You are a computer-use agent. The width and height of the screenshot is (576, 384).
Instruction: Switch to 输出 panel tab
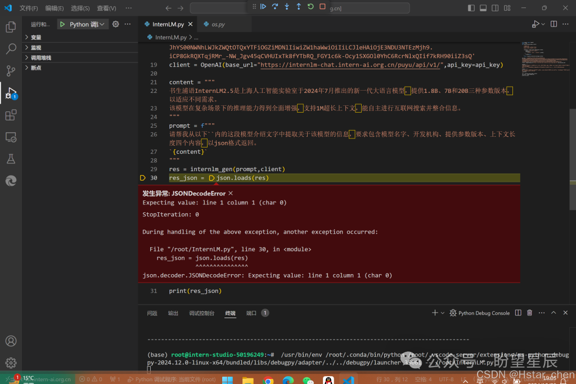pos(173,313)
